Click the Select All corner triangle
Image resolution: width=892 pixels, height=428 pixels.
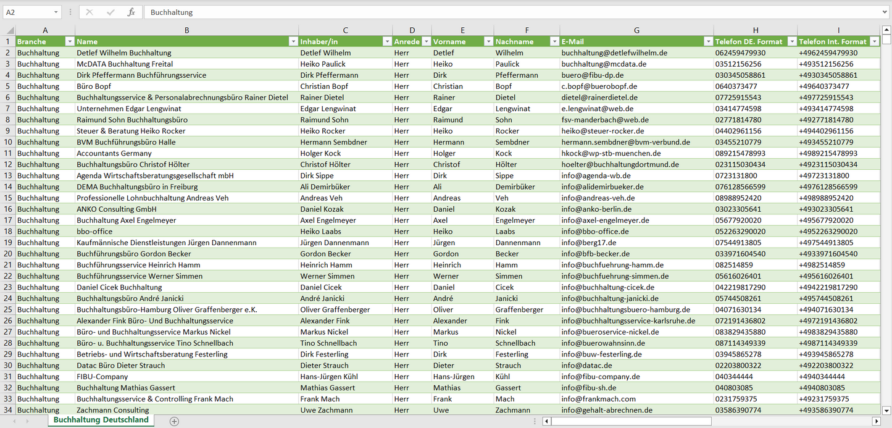pos(8,30)
